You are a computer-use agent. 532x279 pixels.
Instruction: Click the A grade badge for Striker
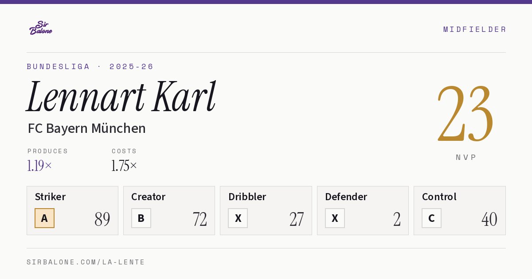click(44, 218)
